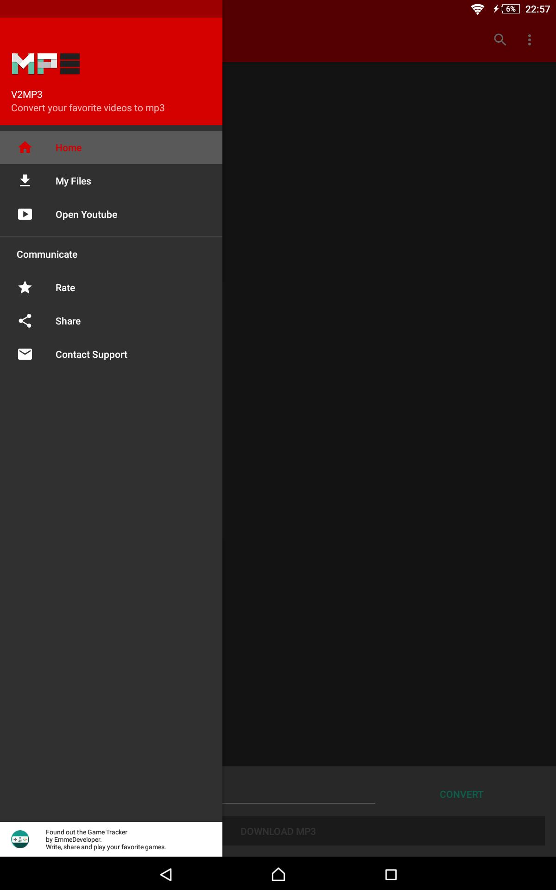Viewport: 556px width, 890px height.
Task: Choose the Share menu entry
Action: pyautogui.click(x=111, y=321)
